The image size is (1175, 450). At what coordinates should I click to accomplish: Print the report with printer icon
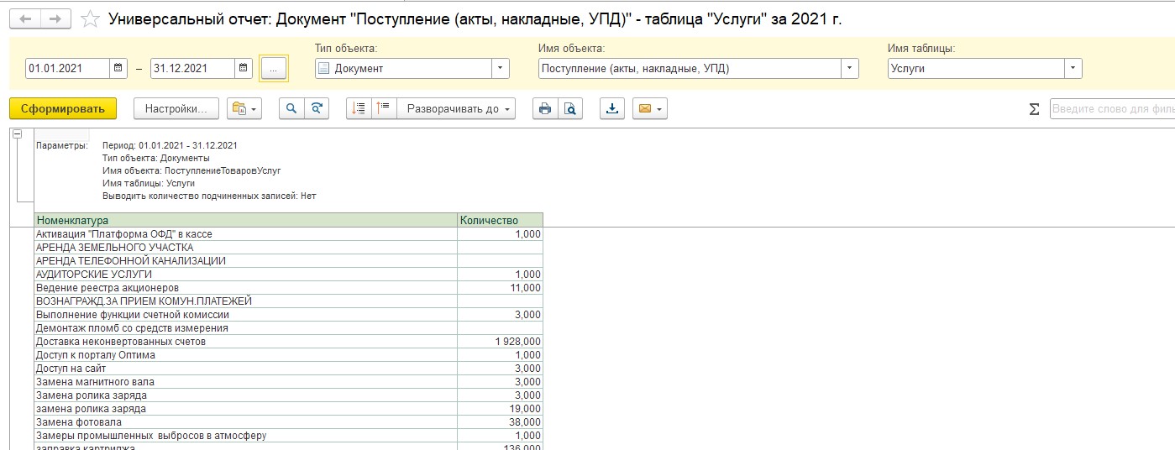click(545, 108)
